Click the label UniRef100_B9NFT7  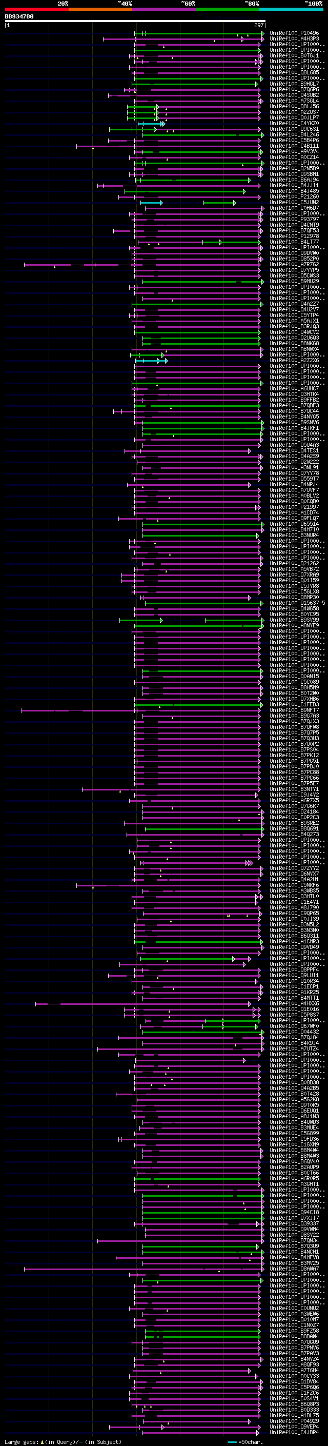pos(294,710)
